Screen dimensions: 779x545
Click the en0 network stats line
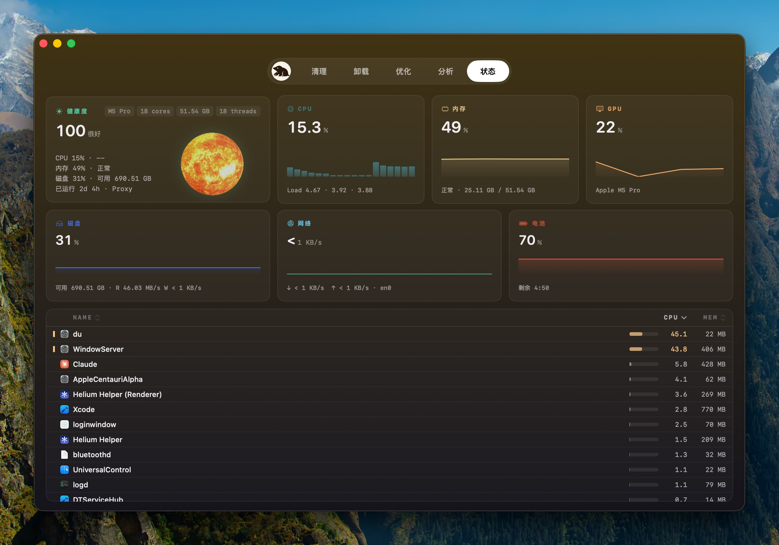(339, 288)
